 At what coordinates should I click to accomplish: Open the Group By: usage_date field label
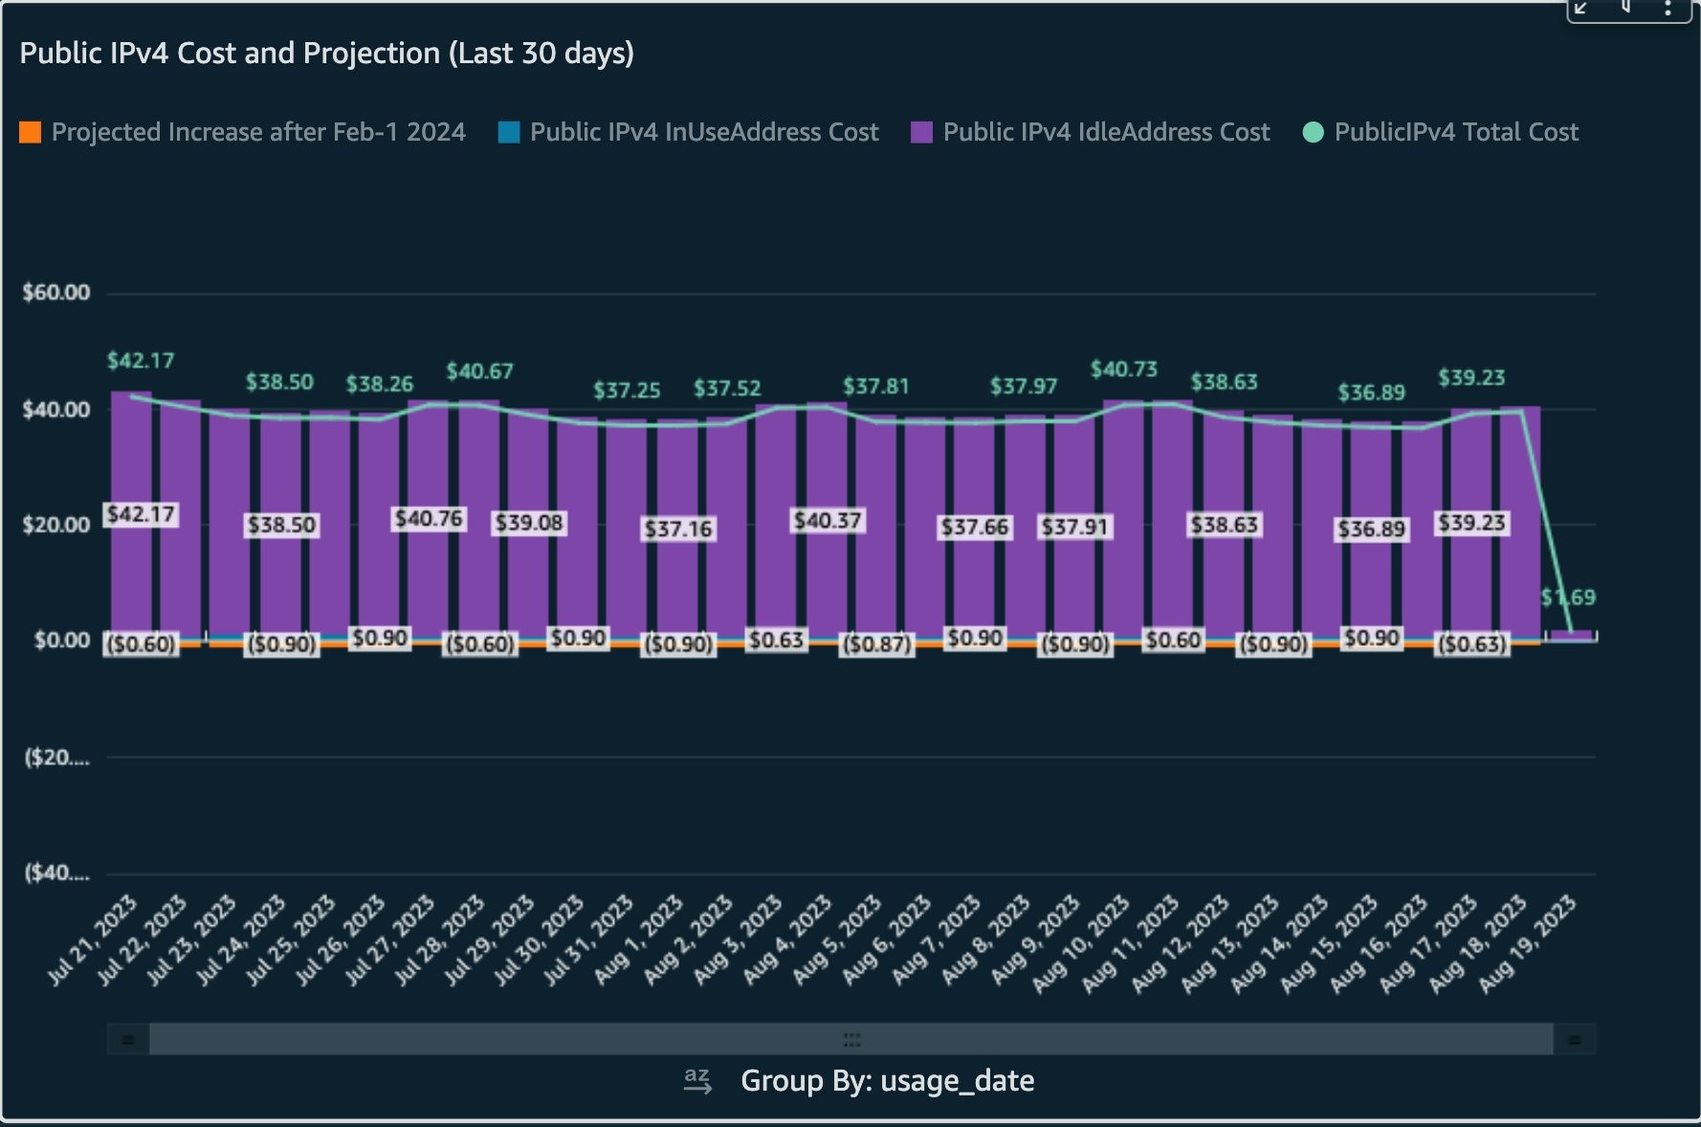point(887,1081)
